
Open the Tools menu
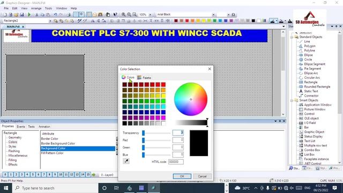tap(48, 9)
